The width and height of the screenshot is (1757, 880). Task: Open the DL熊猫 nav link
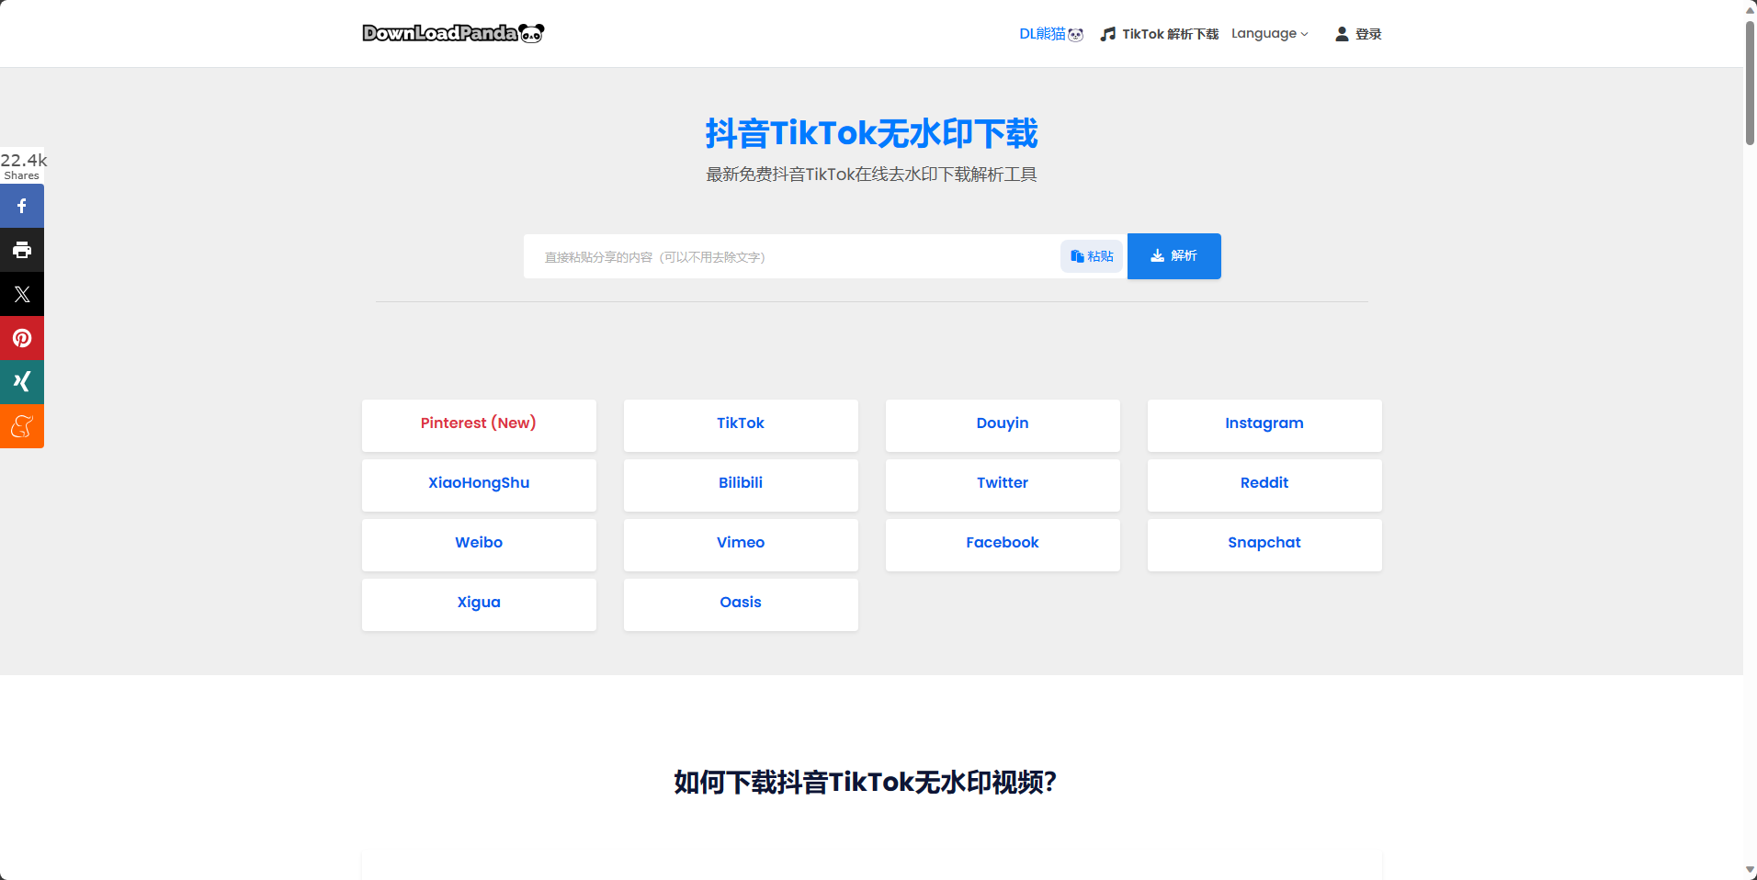1050,34
